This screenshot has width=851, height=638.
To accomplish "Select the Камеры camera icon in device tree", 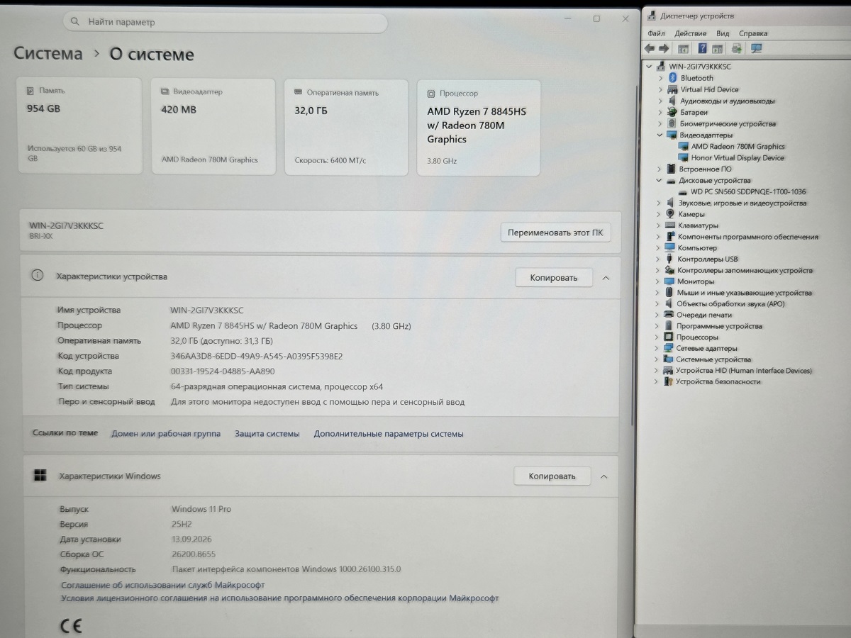I will click(670, 214).
